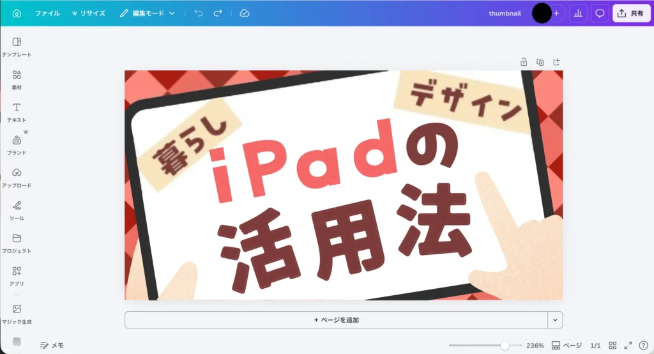Open the analytics chart icon
Viewport: 654px width, 354px height.
[577, 13]
